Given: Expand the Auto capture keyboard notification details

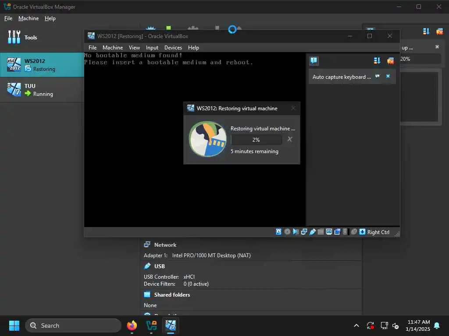Looking at the screenshot, I should coord(378,76).
